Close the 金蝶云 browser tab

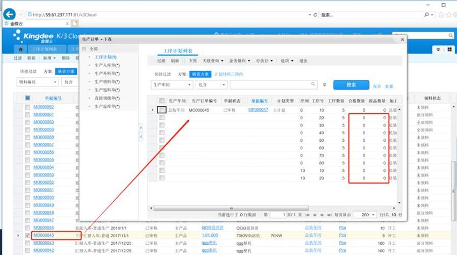[67, 24]
